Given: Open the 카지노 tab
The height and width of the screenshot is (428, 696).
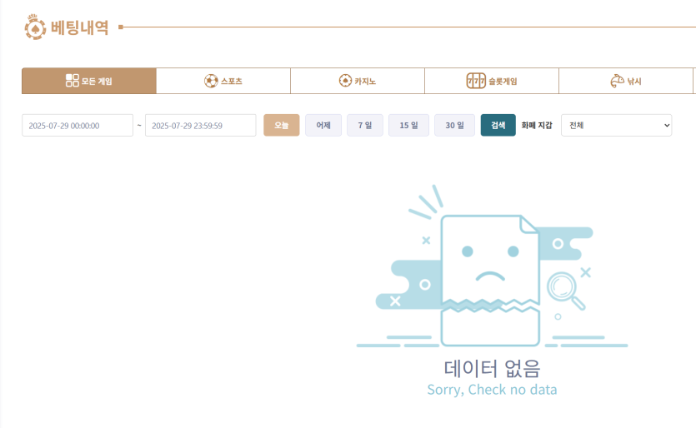Looking at the screenshot, I should (357, 81).
